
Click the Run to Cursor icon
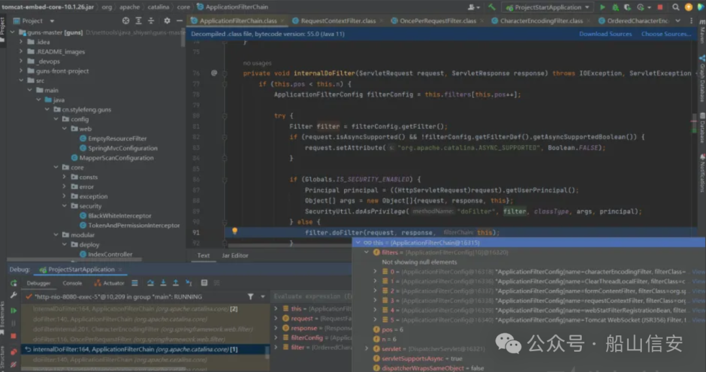tap(189, 283)
